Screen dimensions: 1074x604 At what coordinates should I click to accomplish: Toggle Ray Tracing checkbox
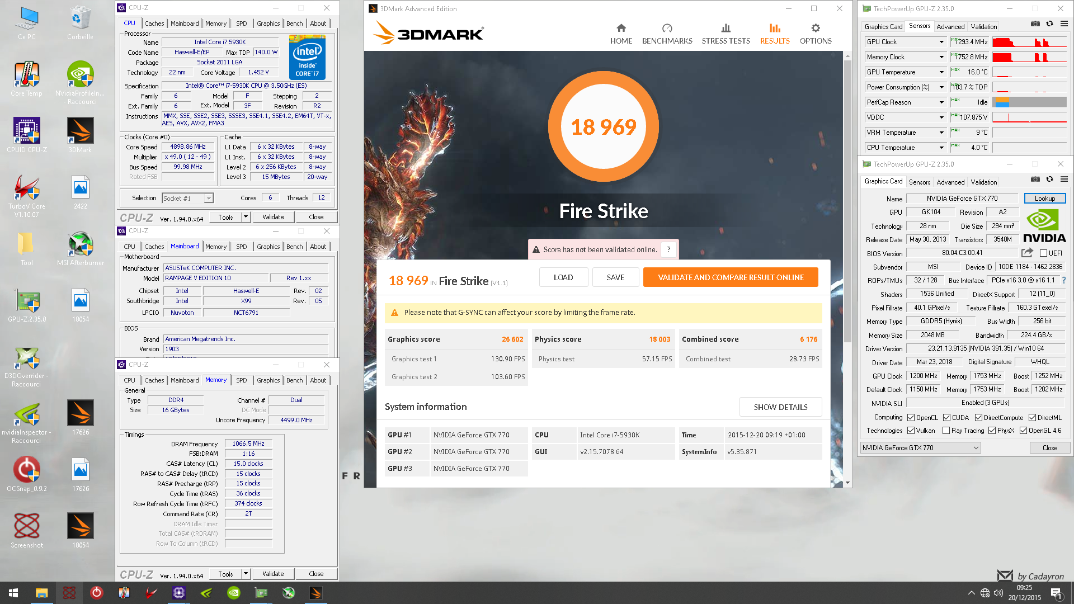946,431
